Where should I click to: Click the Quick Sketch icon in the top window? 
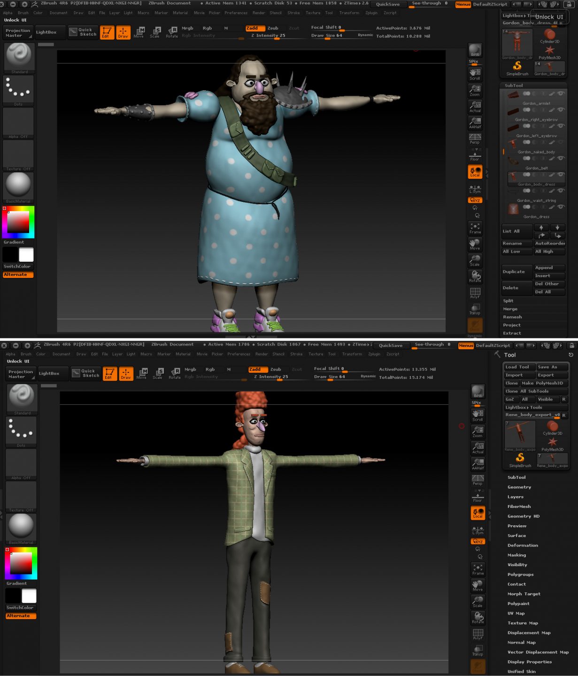point(83,32)
